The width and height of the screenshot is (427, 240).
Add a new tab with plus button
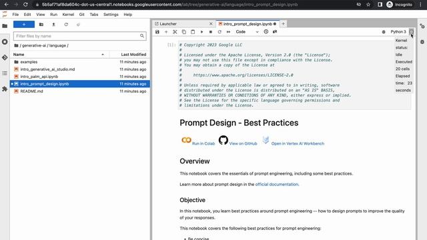(283, 24)
